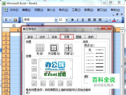
Task: Open the font size 12 dropdown
Action: (x=67, y=20)
